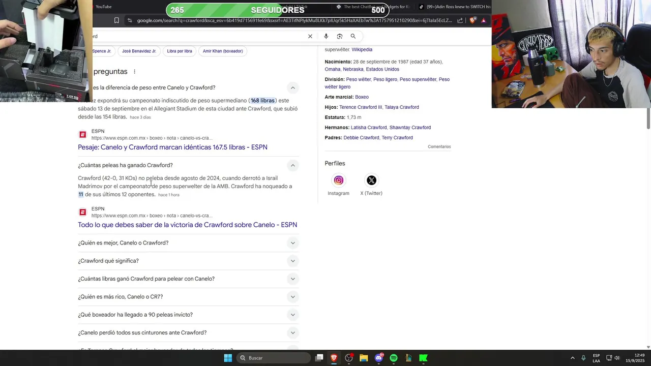Open site settings icon beside the URL

(x=130, y=20)
